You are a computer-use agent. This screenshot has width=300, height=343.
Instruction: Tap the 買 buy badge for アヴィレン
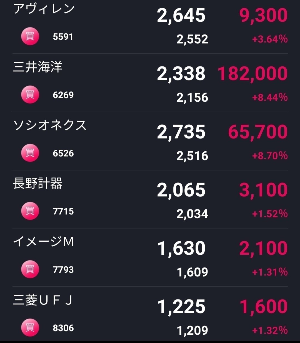tap(30, 36)
